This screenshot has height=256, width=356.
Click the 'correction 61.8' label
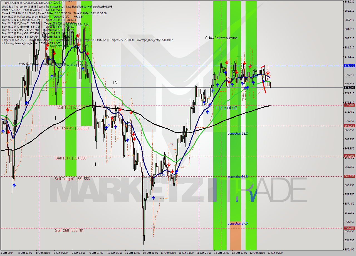click(238, 177)
